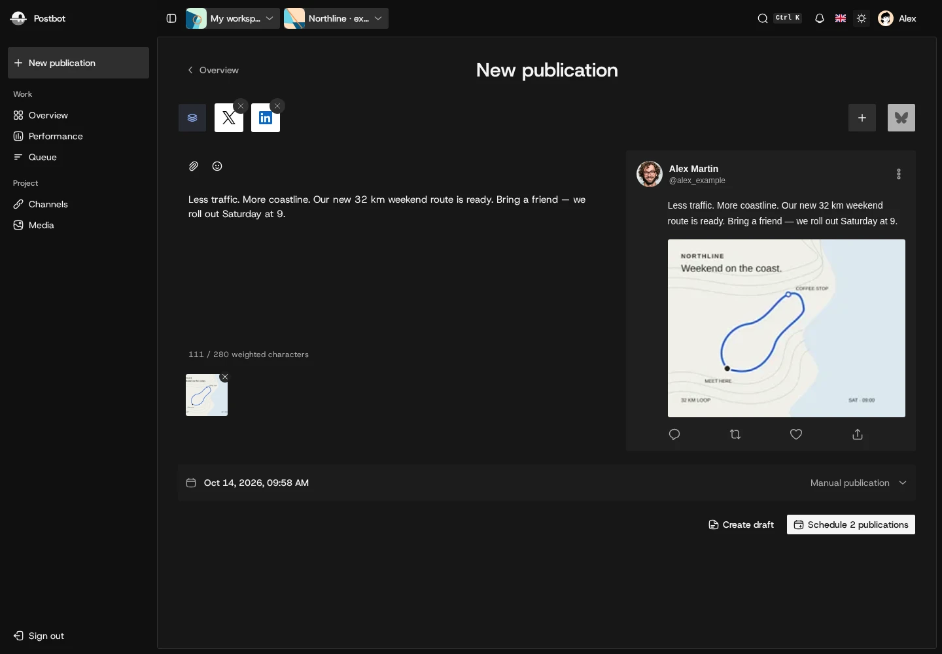Click Alex Martin avatar in preview
Image resolution: width=942 pixels, height=654 pixels.
click(650, 174)
